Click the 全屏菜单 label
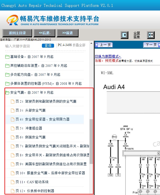This screenshot has height=195, width=160. point(137,35)
